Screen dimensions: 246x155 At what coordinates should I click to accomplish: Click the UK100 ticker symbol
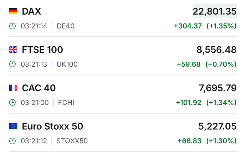point(67,64)
